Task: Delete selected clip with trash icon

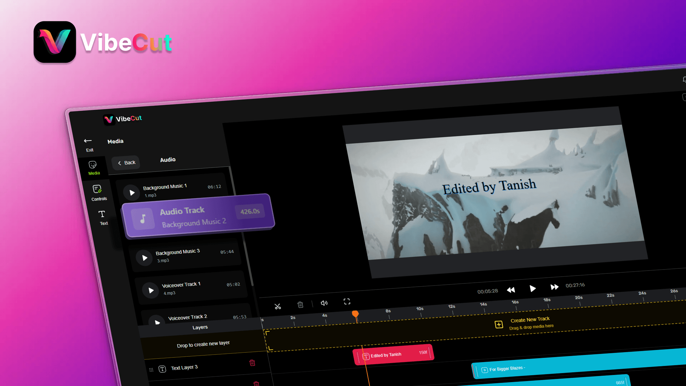Action: pos(300,305)
